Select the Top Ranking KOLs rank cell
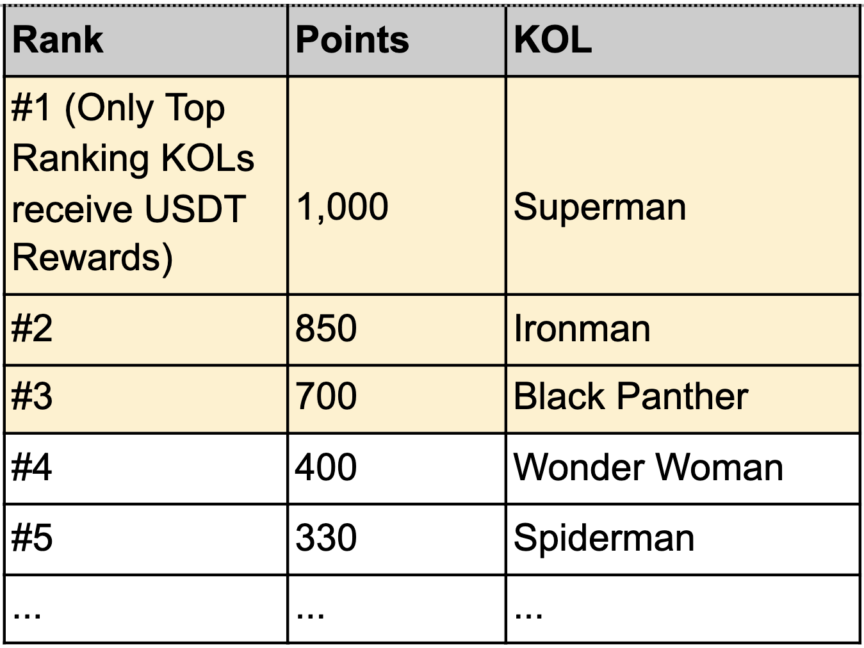Screen dimensions: 864x648 (146, 186)
